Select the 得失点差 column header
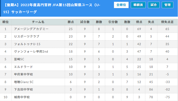Screen dimensions: 178x101 167,22
